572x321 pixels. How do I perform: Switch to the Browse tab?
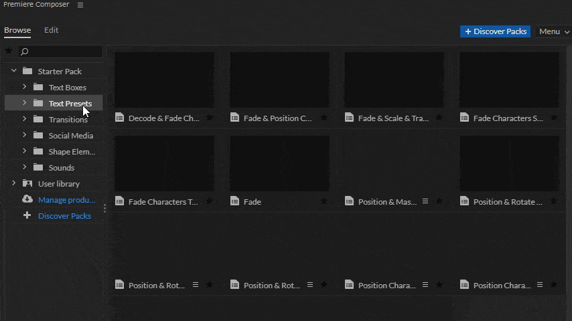click(17, 30)
